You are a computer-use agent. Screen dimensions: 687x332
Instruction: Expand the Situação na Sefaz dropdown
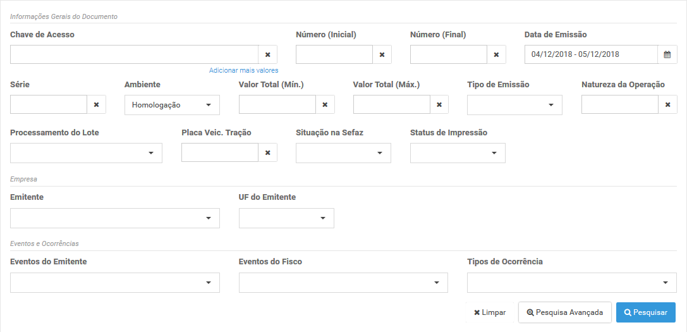pyautogui.click(x=344, y=152)
